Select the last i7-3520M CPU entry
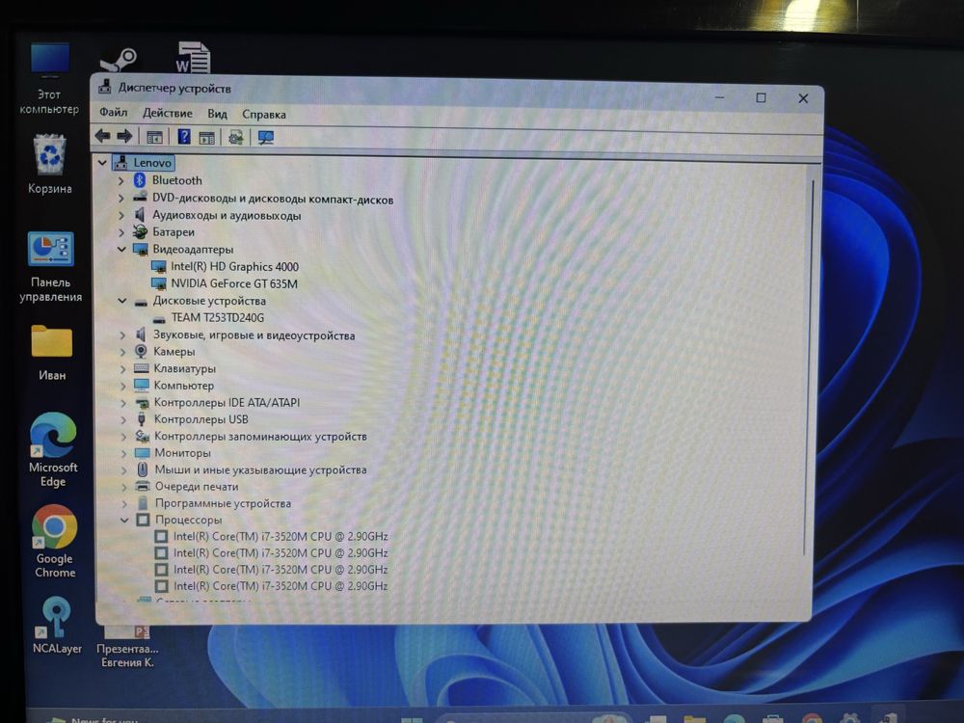The width and height of the screenshot is (964, 723). pos(281,586)
